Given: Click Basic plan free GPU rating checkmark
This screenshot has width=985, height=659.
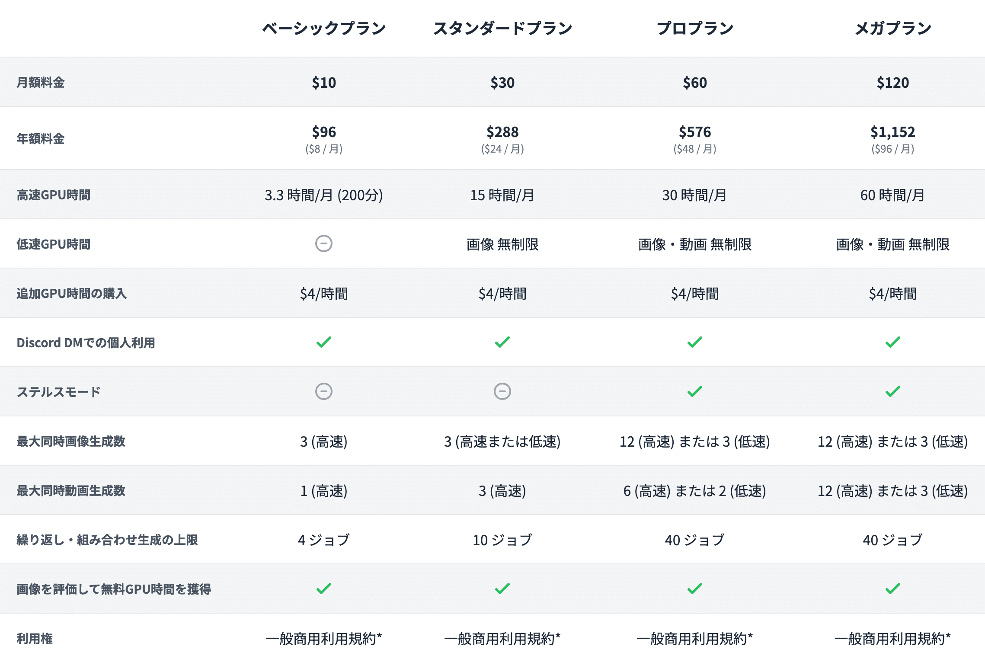Looking at the screenshot, I should click(x=323, y=589).
